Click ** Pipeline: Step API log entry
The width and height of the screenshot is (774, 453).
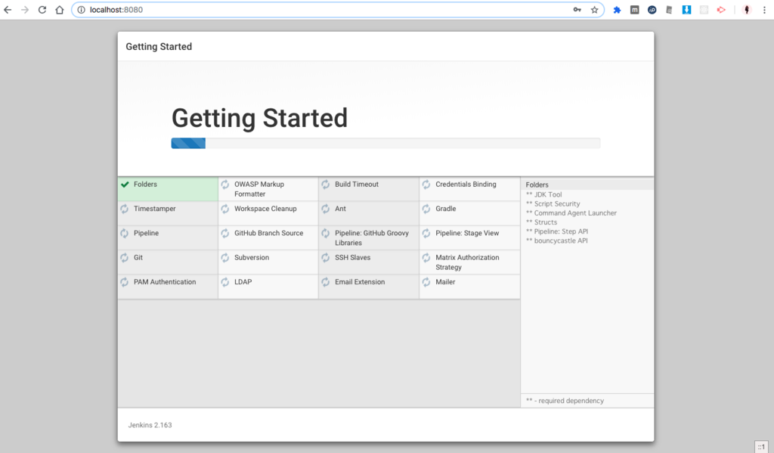coord(557,231)
